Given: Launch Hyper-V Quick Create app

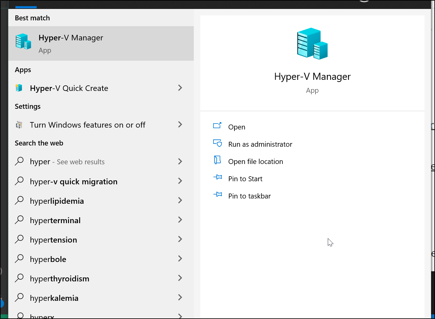Looking at the screenshot, I should tap(101, 88).
